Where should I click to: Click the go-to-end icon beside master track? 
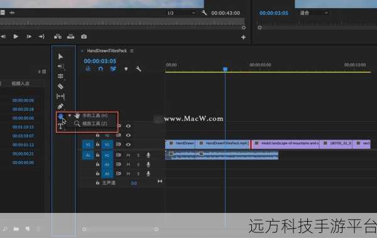tap(160, 182)
